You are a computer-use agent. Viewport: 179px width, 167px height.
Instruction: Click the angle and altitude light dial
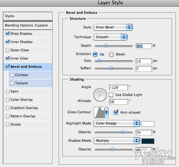[100, 95]
